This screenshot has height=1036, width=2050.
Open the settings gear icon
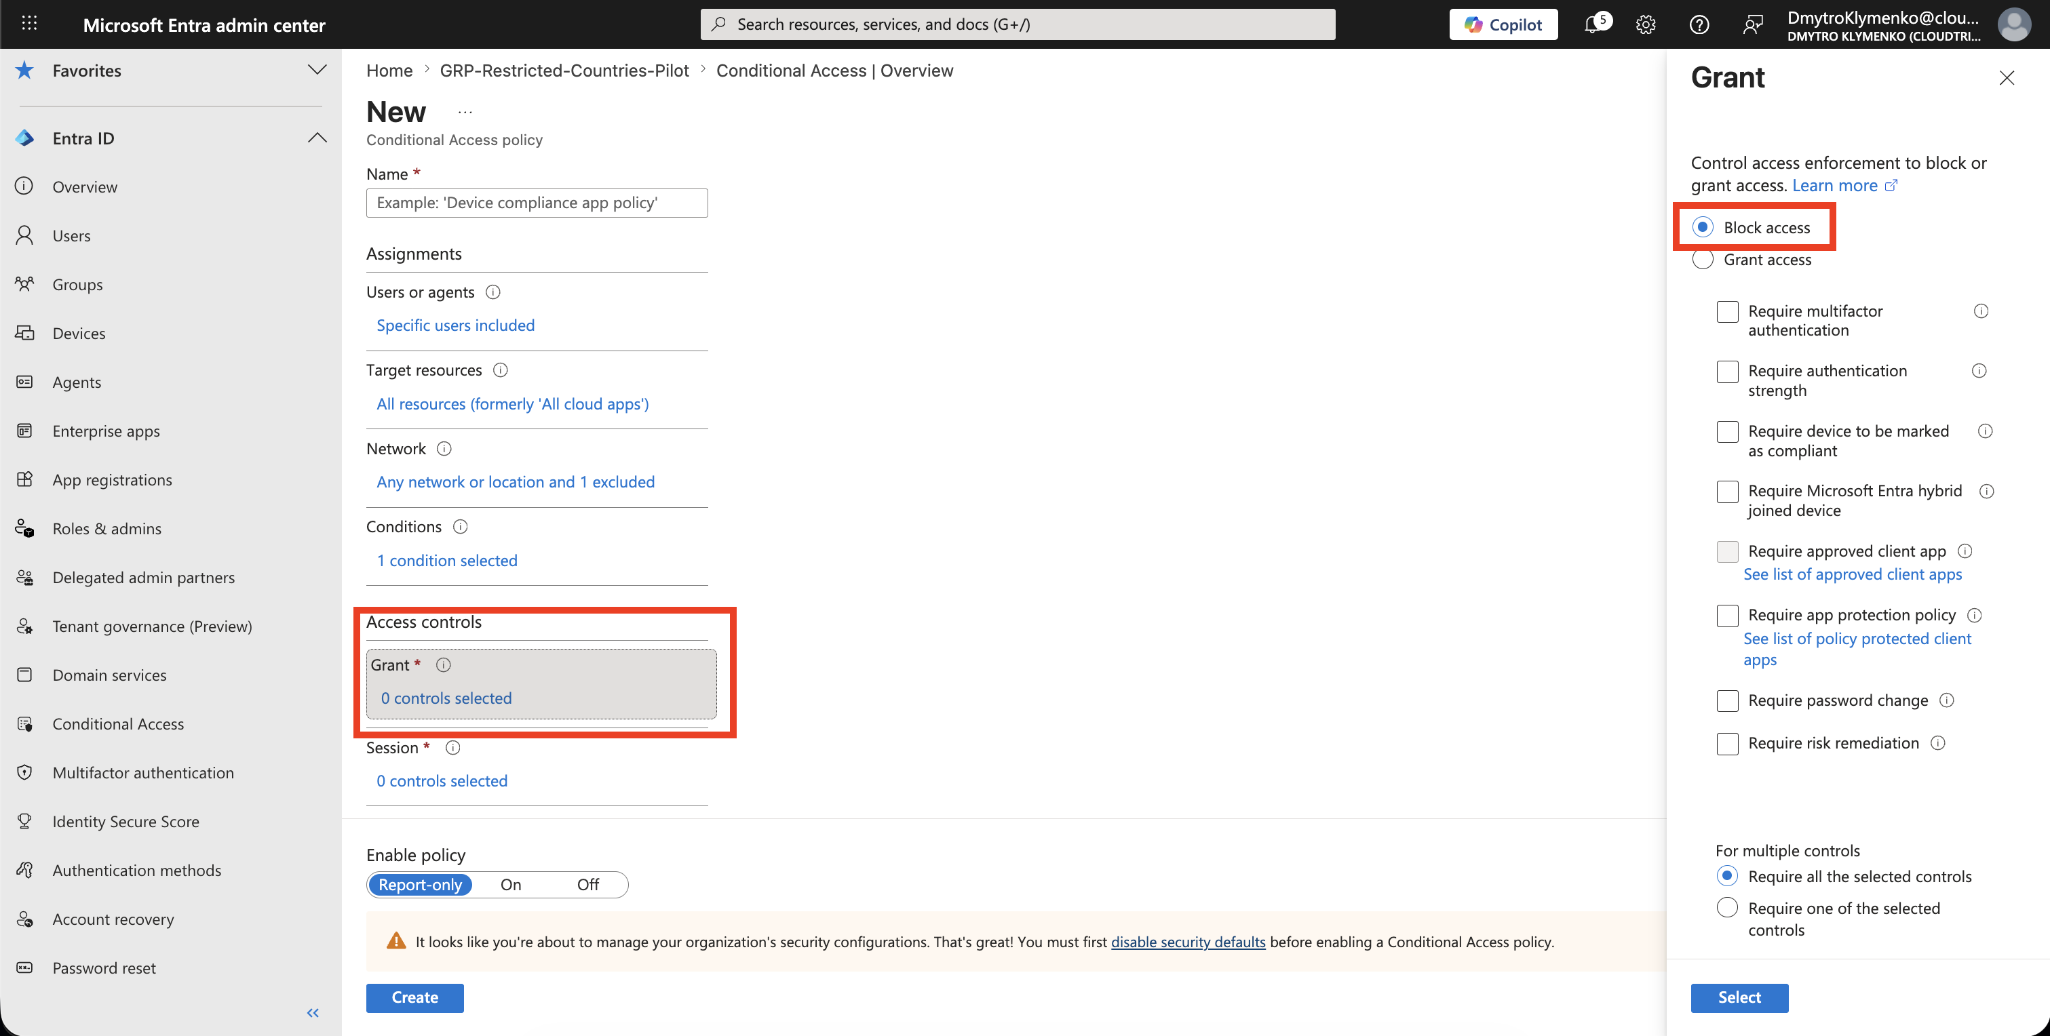[1646, 24]
